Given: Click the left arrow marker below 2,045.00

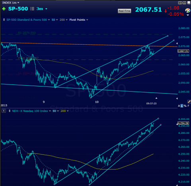Looking at the screenshot, I should [177, 98].
